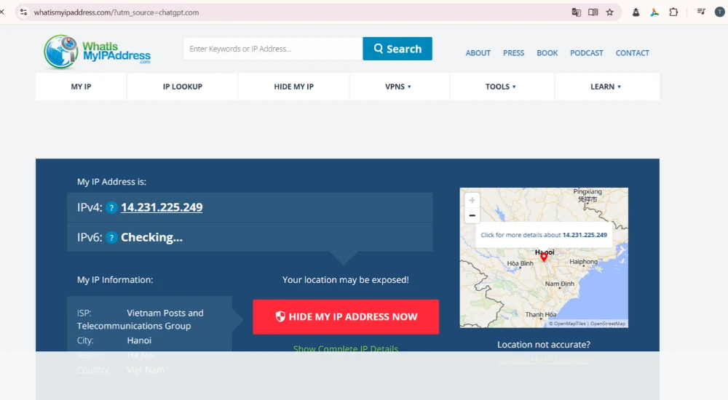Click the HIDE MY IP ADDRESS NOW button
This screenshot has width=728, height=400.
coord(346,317)
